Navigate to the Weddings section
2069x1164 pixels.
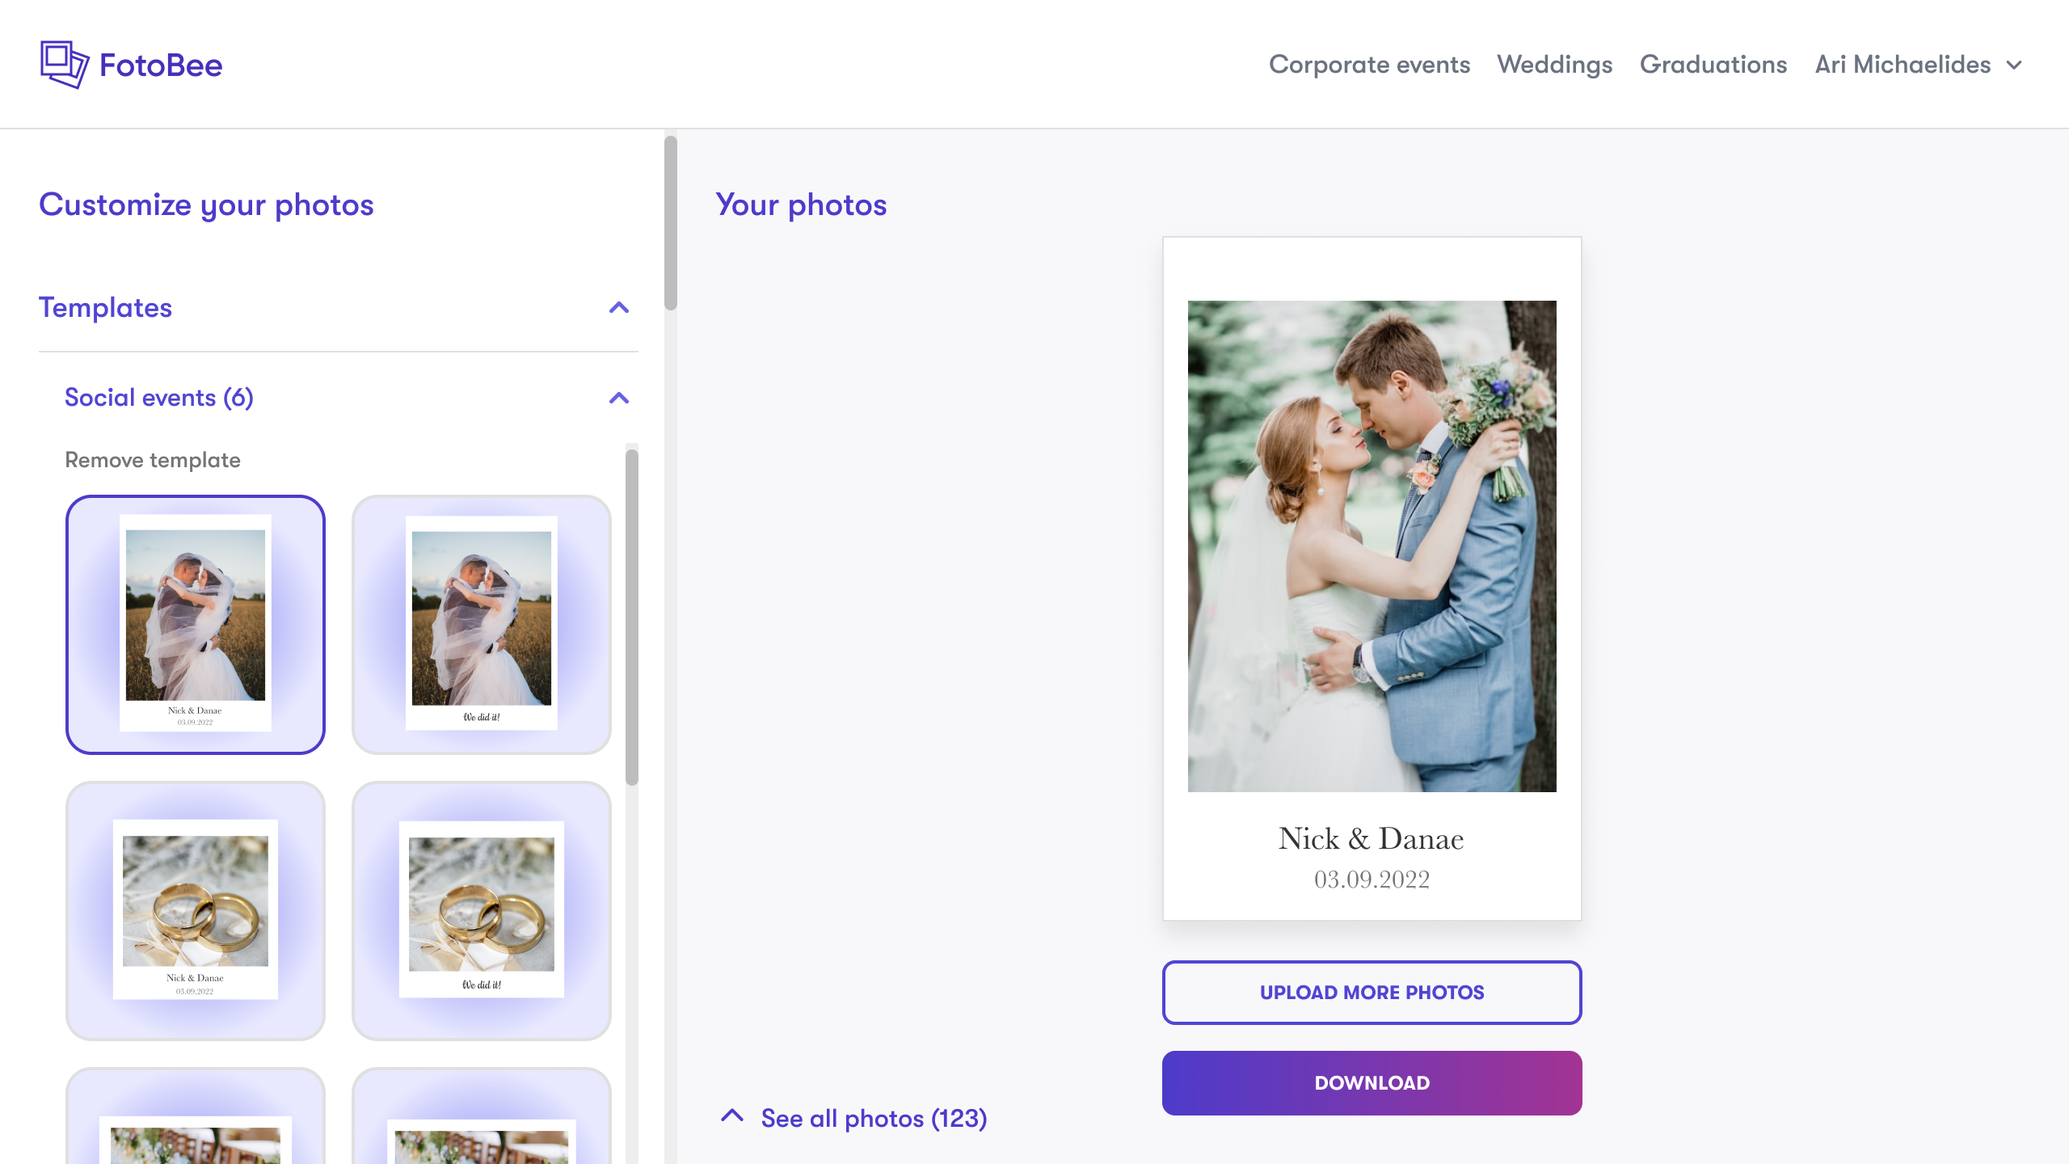pyautogui.click(x=1555, y=65)
